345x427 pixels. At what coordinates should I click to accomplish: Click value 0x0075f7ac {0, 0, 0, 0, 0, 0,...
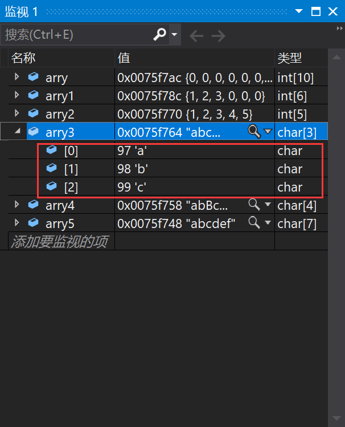(195, 78)
